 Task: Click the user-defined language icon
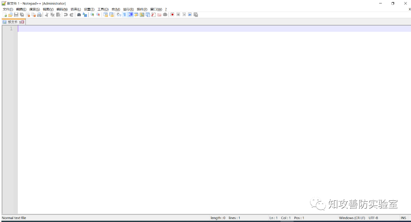point(136,15)
